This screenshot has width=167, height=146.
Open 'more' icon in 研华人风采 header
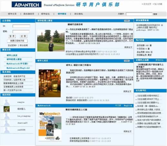click(x=127, y=61)
